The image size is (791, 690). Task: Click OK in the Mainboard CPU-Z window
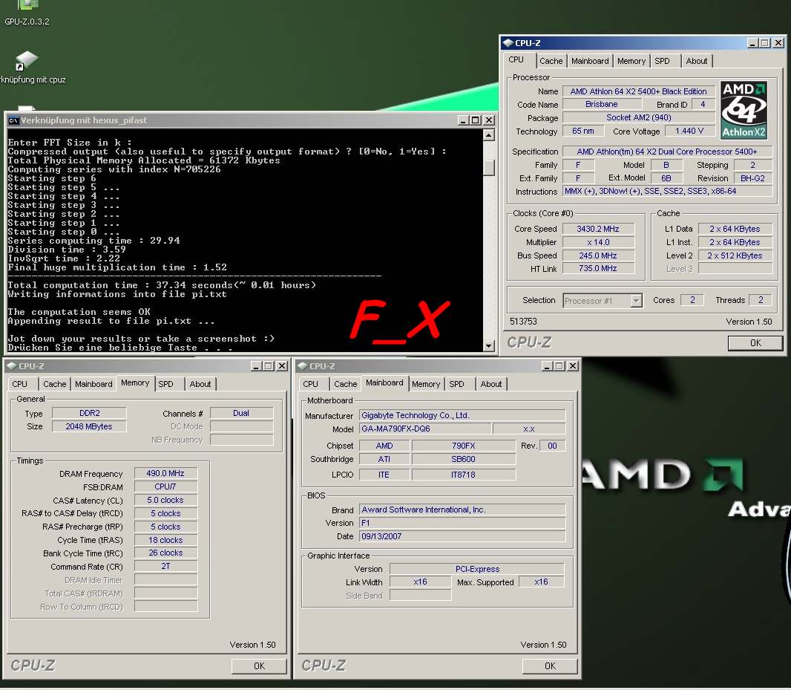550,666
